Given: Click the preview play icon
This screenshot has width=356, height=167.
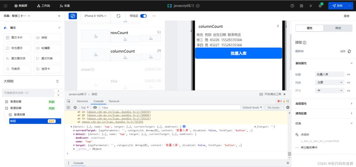Looking at the screenshot, I should pos(311,6).
